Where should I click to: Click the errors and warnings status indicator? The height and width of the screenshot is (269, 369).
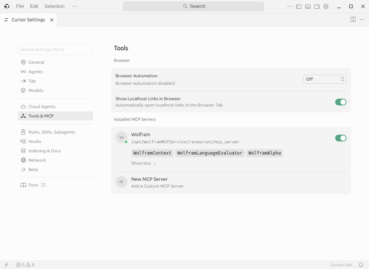(x=25, y=265)
